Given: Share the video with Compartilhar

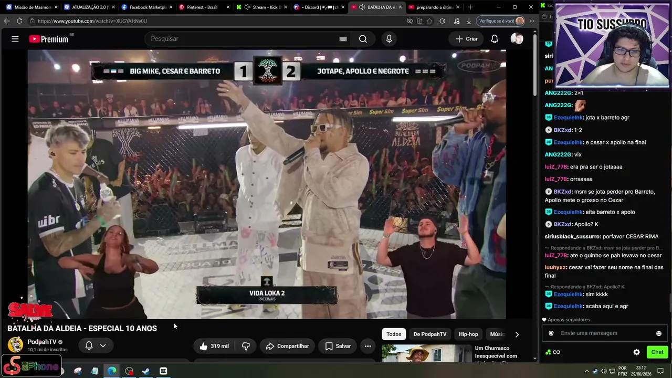Looking at the screenshot, I should point(287,346).
